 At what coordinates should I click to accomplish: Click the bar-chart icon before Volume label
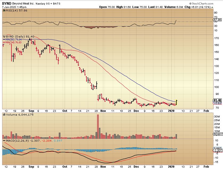click(4, 115)
